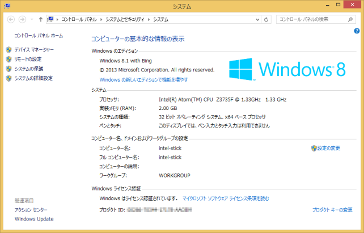Screen dimensions: 364x233
Task: Click プロダクト キーの変更 link
Action: coord(332,210)
